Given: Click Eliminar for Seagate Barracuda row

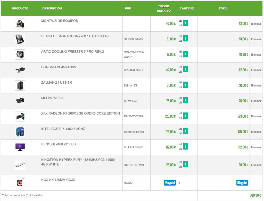Looking at the screenshot, I should click(256, 39).
